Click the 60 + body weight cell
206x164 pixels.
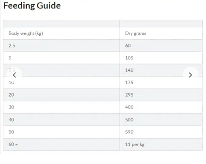61,145
